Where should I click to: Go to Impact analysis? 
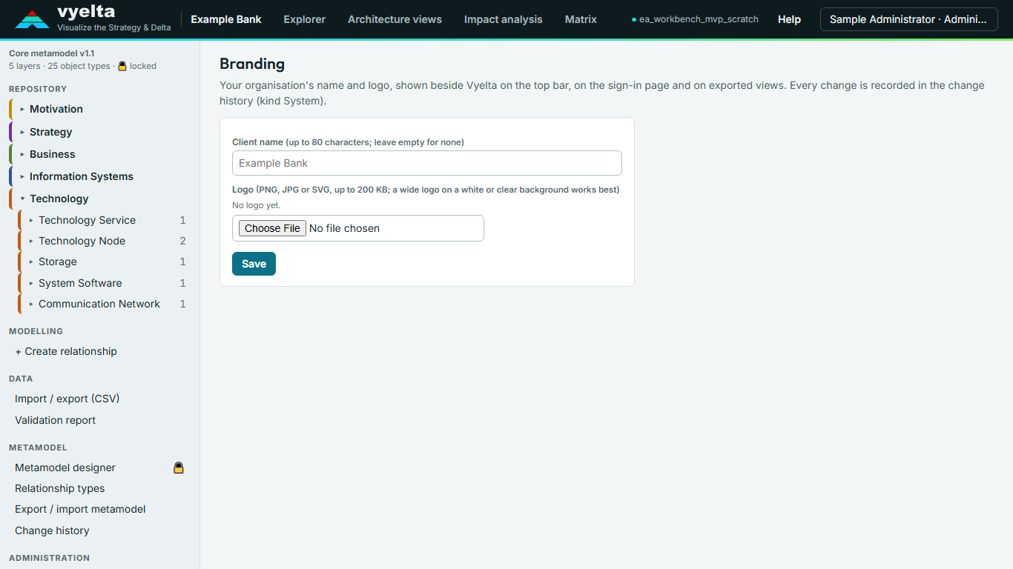(503, 19)
